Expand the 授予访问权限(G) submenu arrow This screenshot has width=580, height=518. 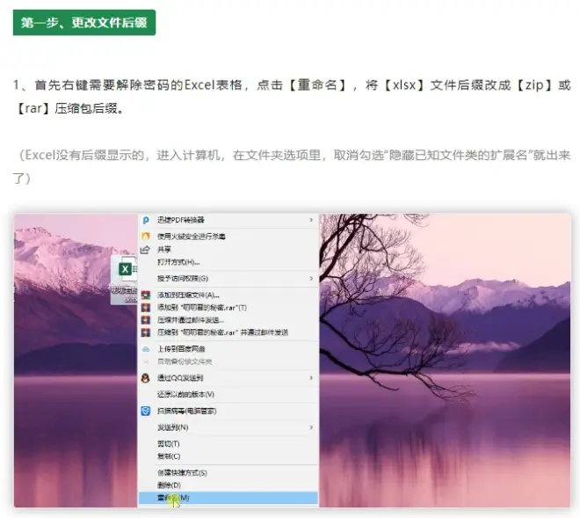pos(310,279)
